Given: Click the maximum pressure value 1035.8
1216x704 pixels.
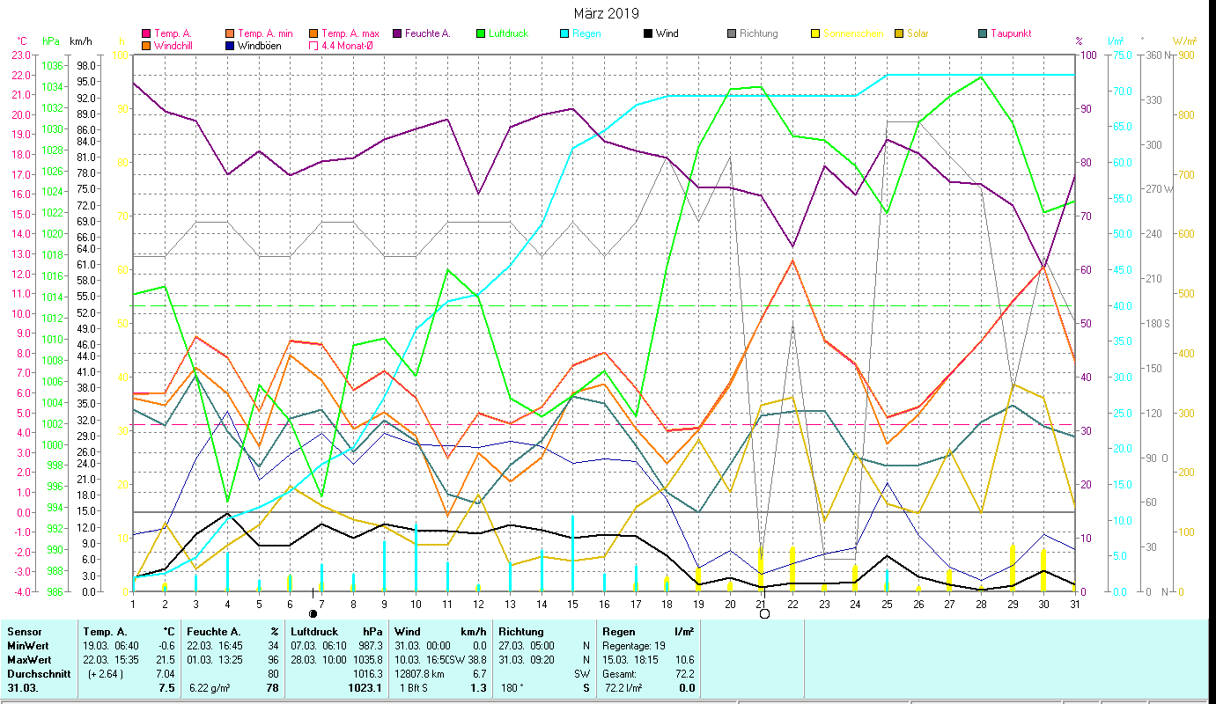Looking at the screenshot, I should (x=370, y=659).
